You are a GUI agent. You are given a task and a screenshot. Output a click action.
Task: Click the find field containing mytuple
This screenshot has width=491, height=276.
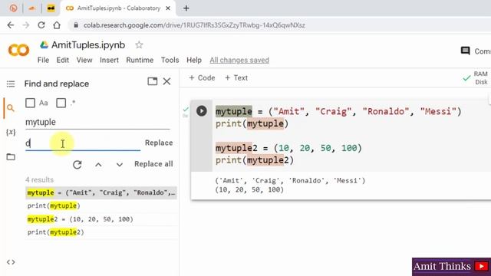click(x=97, y=122)
